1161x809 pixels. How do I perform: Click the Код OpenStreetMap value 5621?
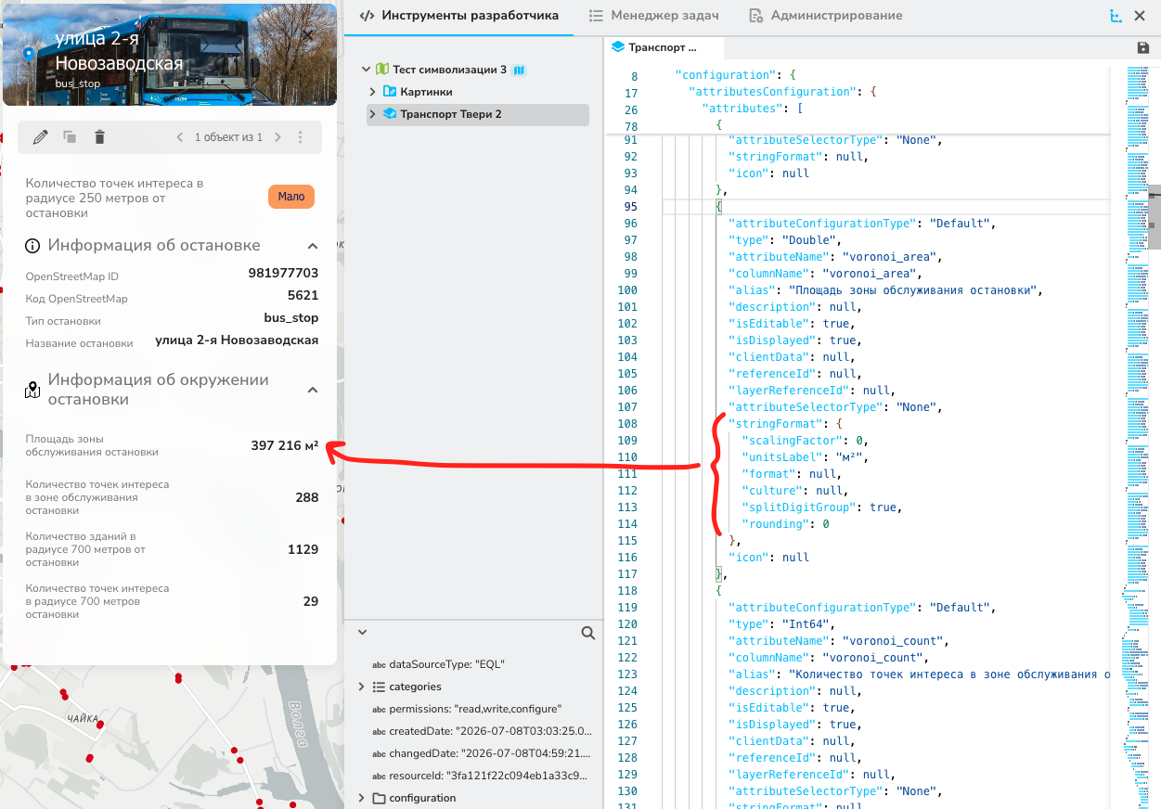click(303, 295)
